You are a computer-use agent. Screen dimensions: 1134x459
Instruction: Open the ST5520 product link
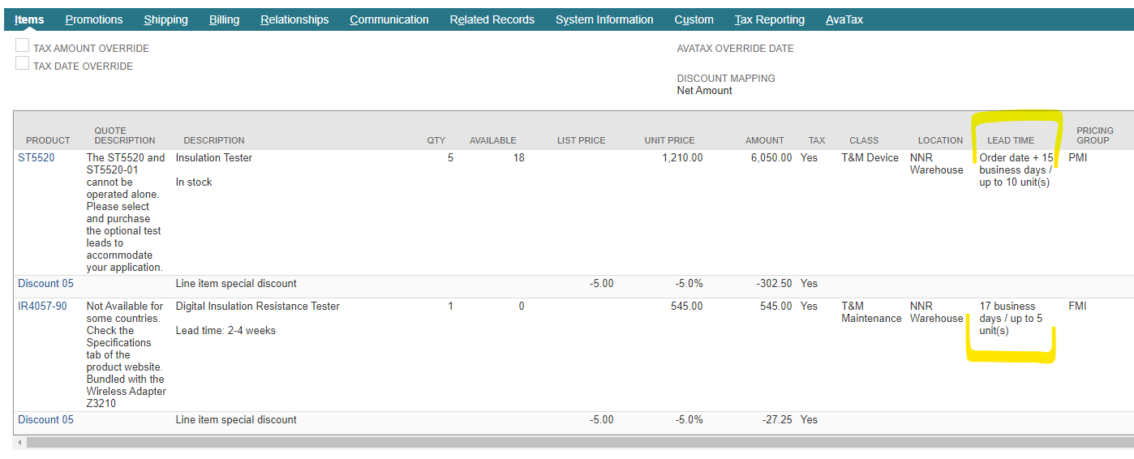point(37,158)
